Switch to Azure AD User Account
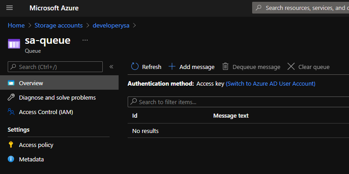 coord(270,83)
